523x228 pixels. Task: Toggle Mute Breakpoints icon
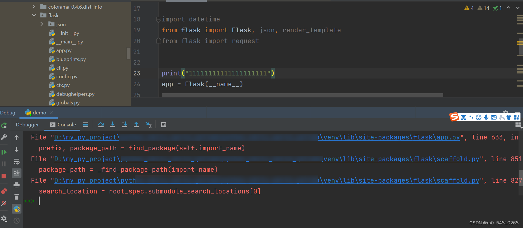coord(4,203)
